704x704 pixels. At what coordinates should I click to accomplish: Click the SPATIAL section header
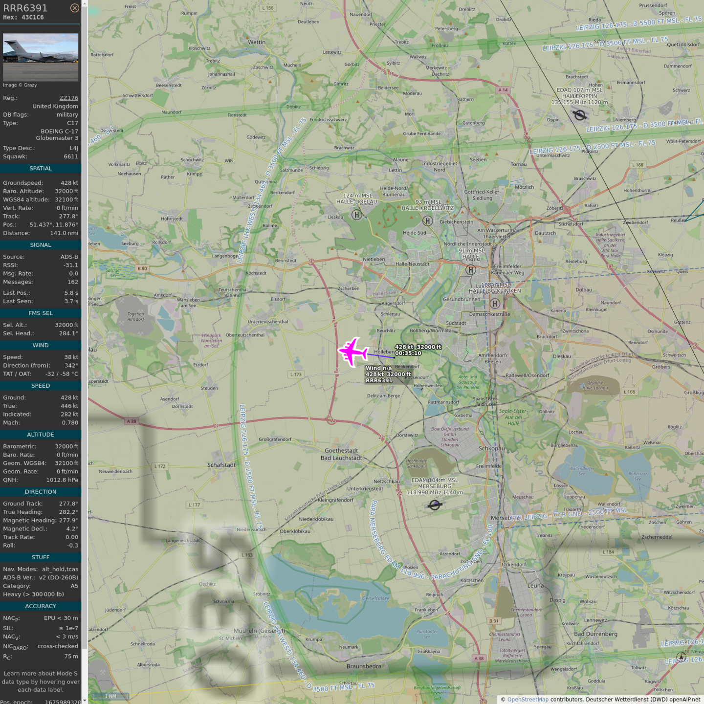click(x=41, y=168)
